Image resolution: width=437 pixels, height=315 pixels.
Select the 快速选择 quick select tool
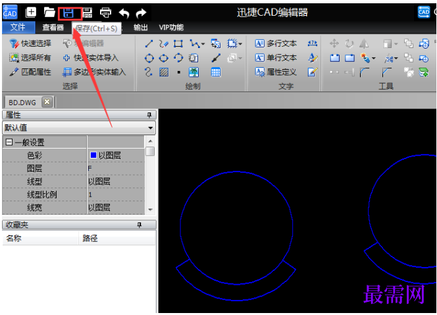pyautogui.click(x=30, y=43)
